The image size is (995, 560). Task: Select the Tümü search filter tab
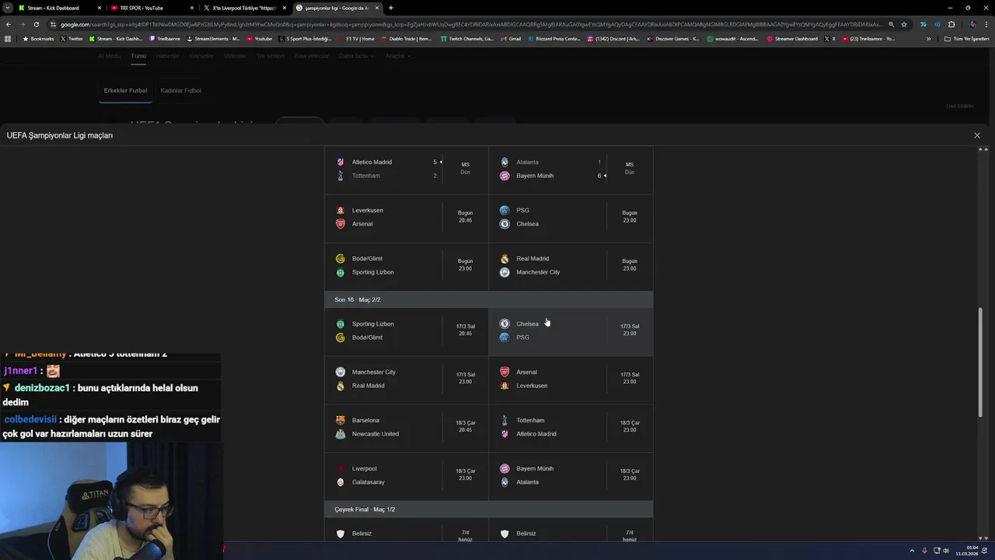point(138,56)
